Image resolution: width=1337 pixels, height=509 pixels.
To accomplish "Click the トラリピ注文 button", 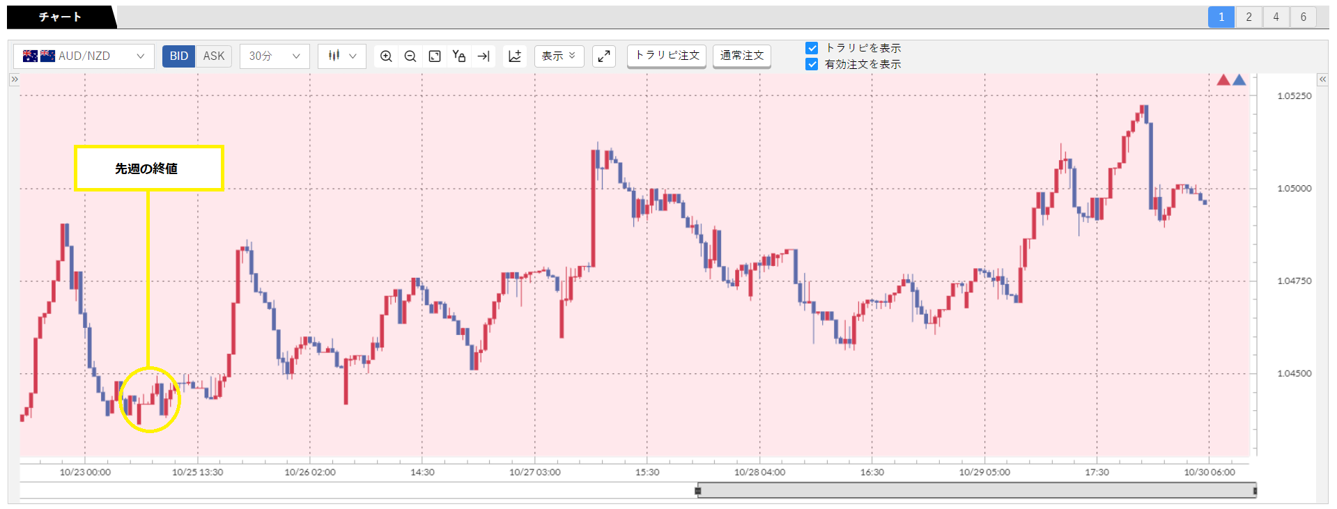I will tap(667, 56).
